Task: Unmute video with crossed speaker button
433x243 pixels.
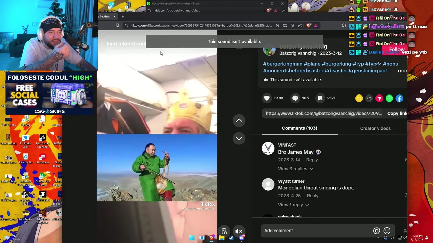Action: 239,231
